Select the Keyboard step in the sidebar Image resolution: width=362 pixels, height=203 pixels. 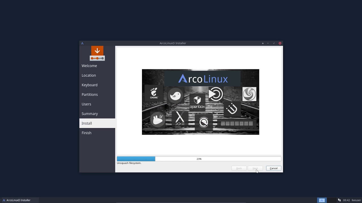click(x=97, y=85)
